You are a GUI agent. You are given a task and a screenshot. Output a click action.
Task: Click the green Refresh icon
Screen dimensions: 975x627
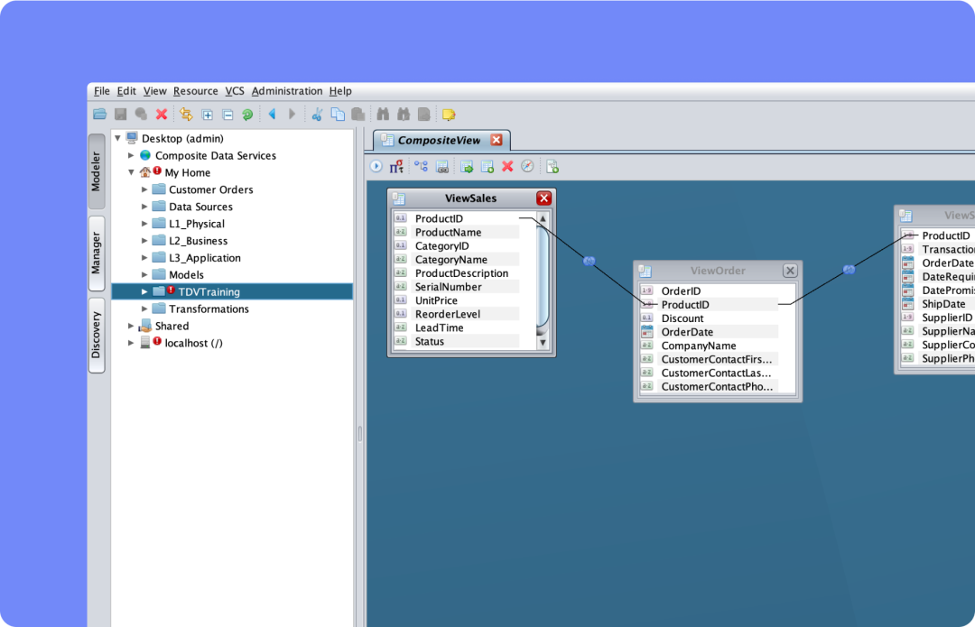click(x=247, y=115)
